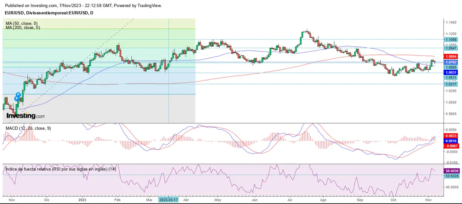Click the Ago label on the time axis
Screen dimensions: 462x204
pyautogui.click(x=323, y=200)
